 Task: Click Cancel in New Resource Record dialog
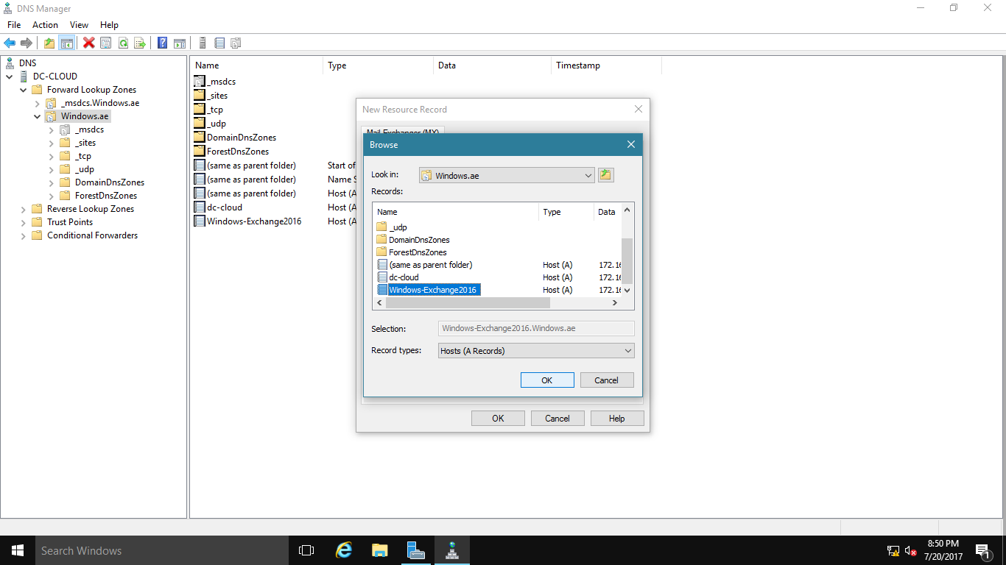(x=557, y=419)
